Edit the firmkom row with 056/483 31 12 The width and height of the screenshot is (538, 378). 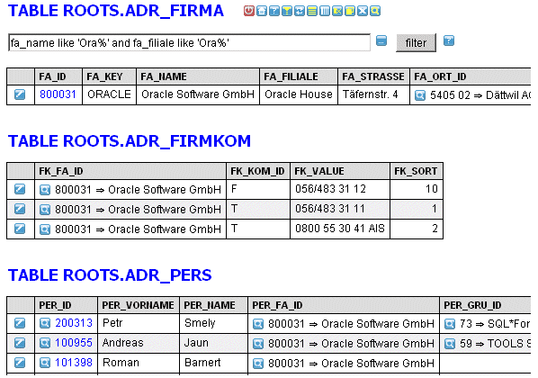pyautogui.click(x=20, y=189)
